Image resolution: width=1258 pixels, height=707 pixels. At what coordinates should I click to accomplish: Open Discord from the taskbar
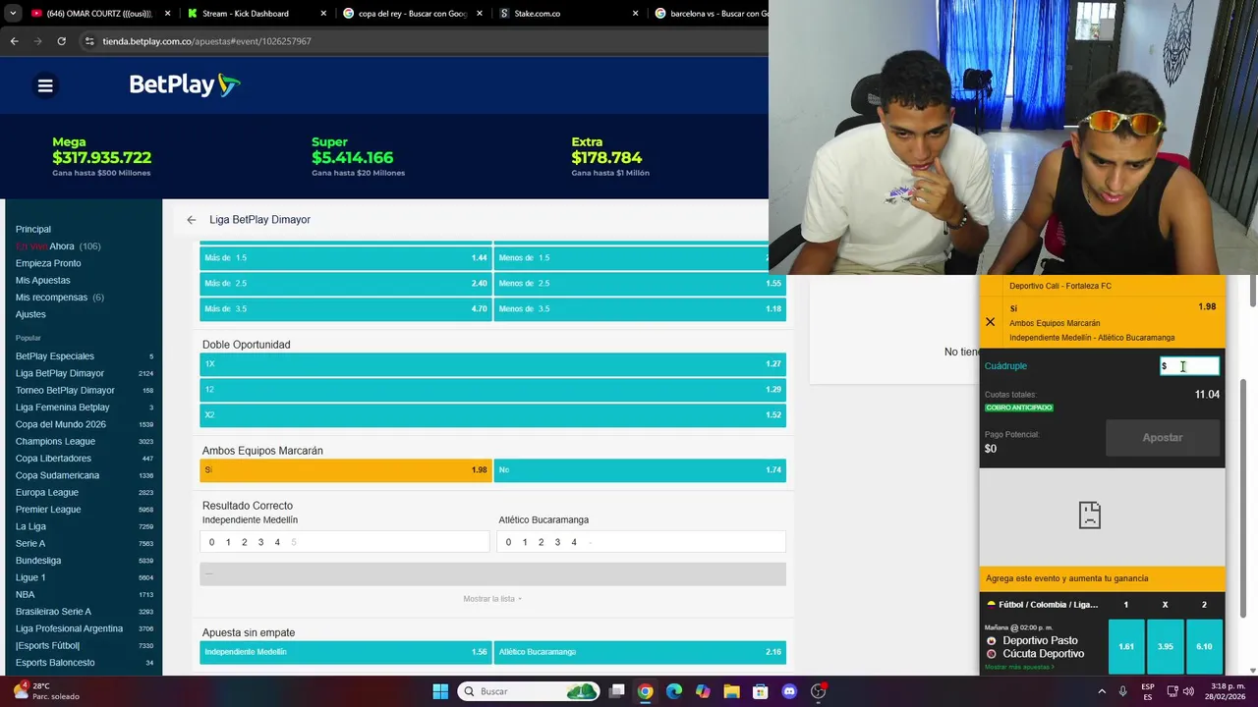pos(789,691)
